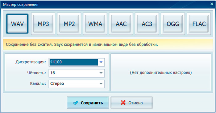The height and width of the screenshot is (113, 216).
Task: Select the WAV format button
Action: point(17,24)
